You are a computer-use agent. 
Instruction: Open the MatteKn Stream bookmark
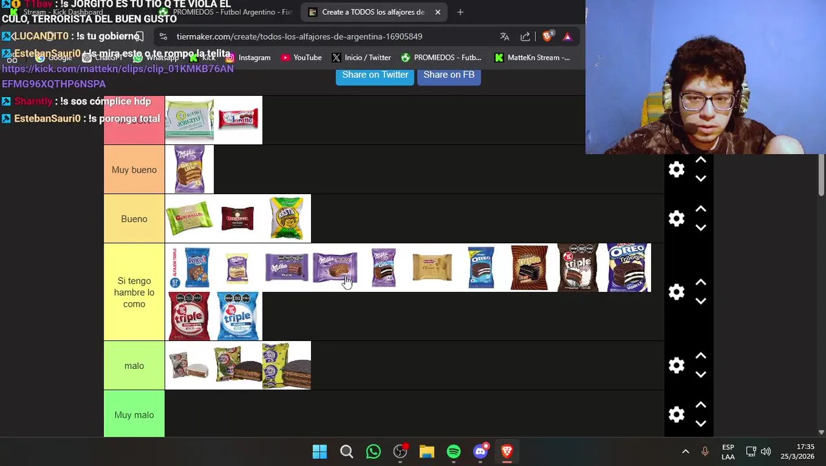532,58
